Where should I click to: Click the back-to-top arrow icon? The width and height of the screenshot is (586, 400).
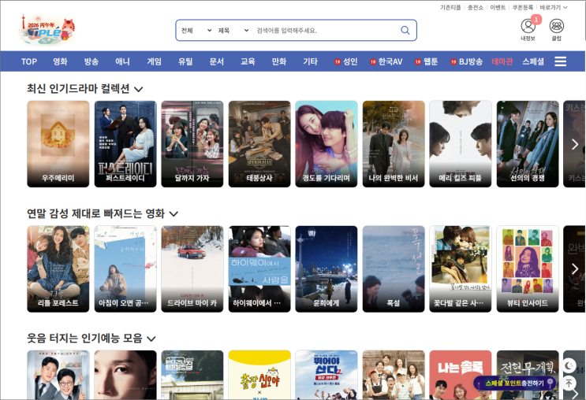pos(569,383)
